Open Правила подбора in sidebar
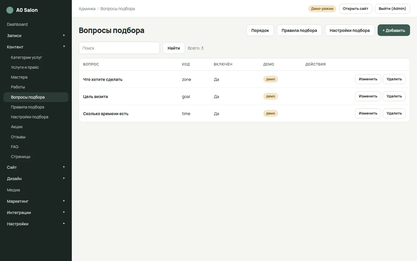417x261 pixels. (x=36, y=107)
